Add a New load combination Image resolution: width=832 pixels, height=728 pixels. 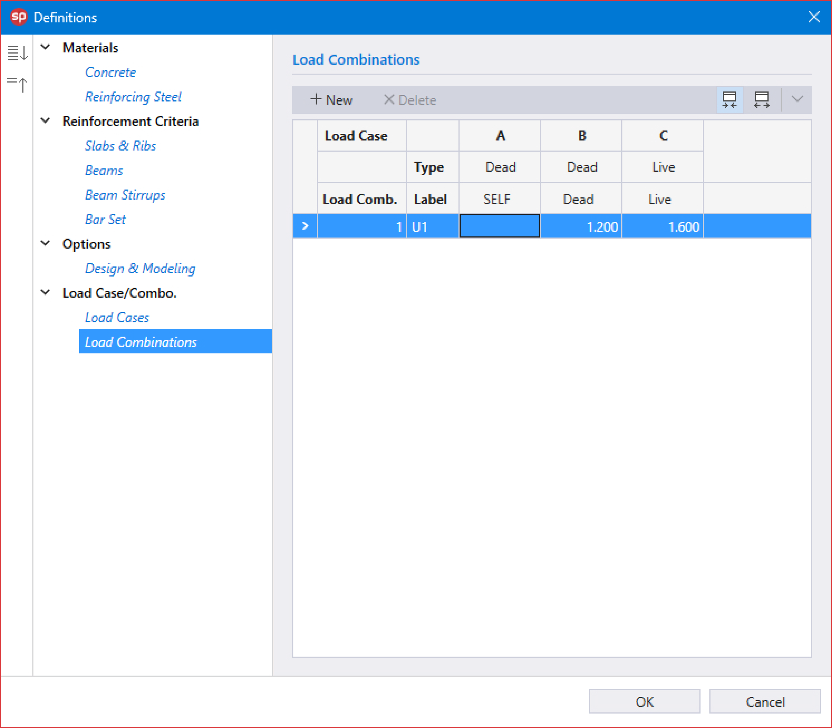[x=331, y=100]
